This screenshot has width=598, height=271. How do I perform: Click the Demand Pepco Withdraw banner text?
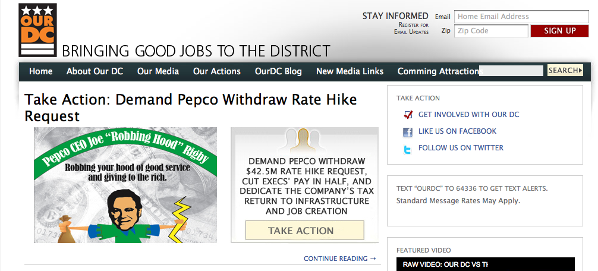point(307,186)
